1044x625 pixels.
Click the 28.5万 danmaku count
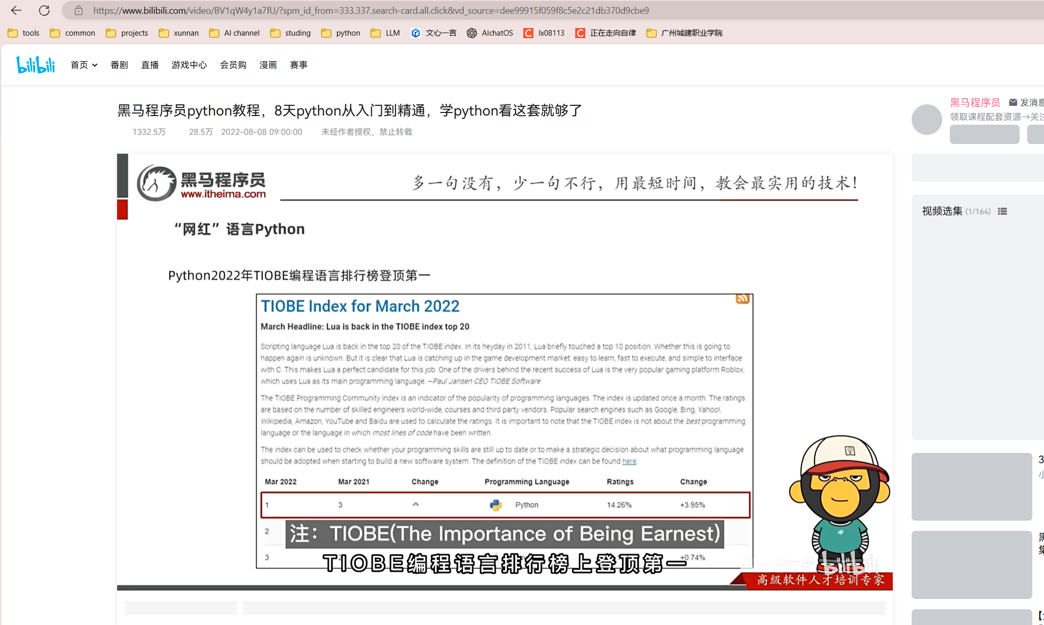201,132
